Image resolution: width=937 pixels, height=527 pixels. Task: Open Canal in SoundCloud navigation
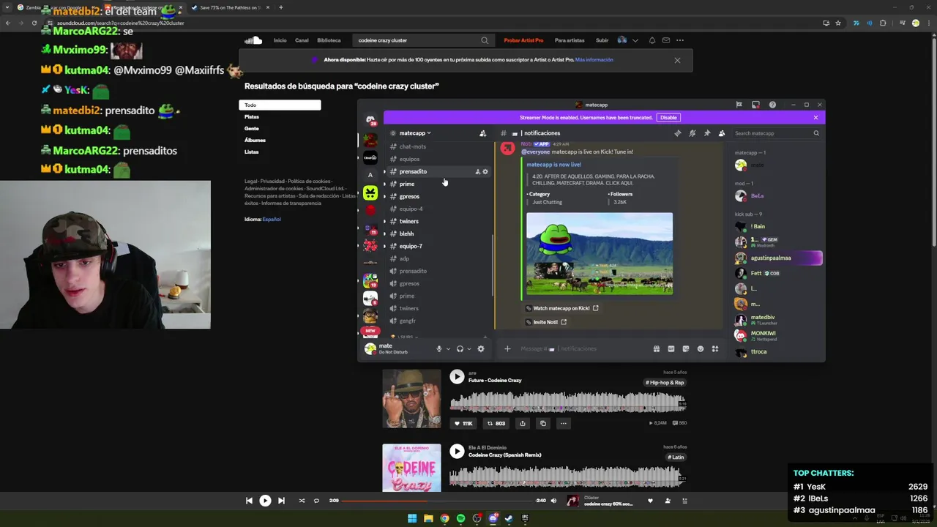tap(302, 40)
